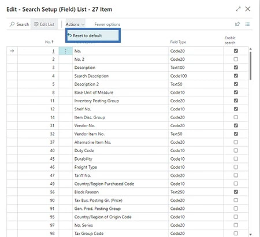Click the Search magnifier icon
Viewport: 260px width, 237px height.
click(x=12, y=24)
